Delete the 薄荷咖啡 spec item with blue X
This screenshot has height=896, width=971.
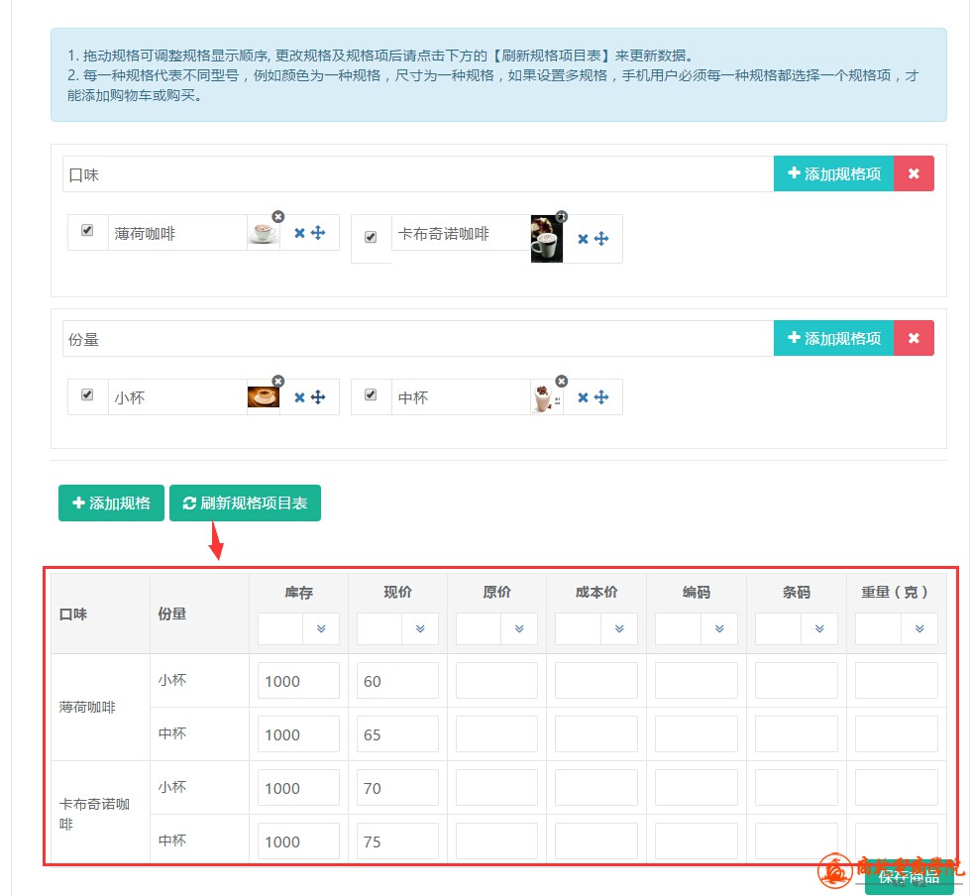(x=299, y=233)
